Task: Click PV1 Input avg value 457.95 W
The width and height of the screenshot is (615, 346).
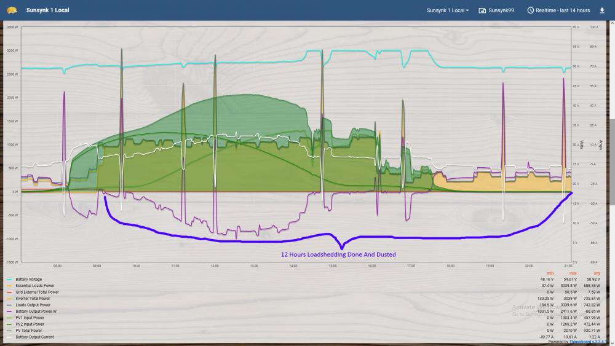Action: [x=592, y=318]
